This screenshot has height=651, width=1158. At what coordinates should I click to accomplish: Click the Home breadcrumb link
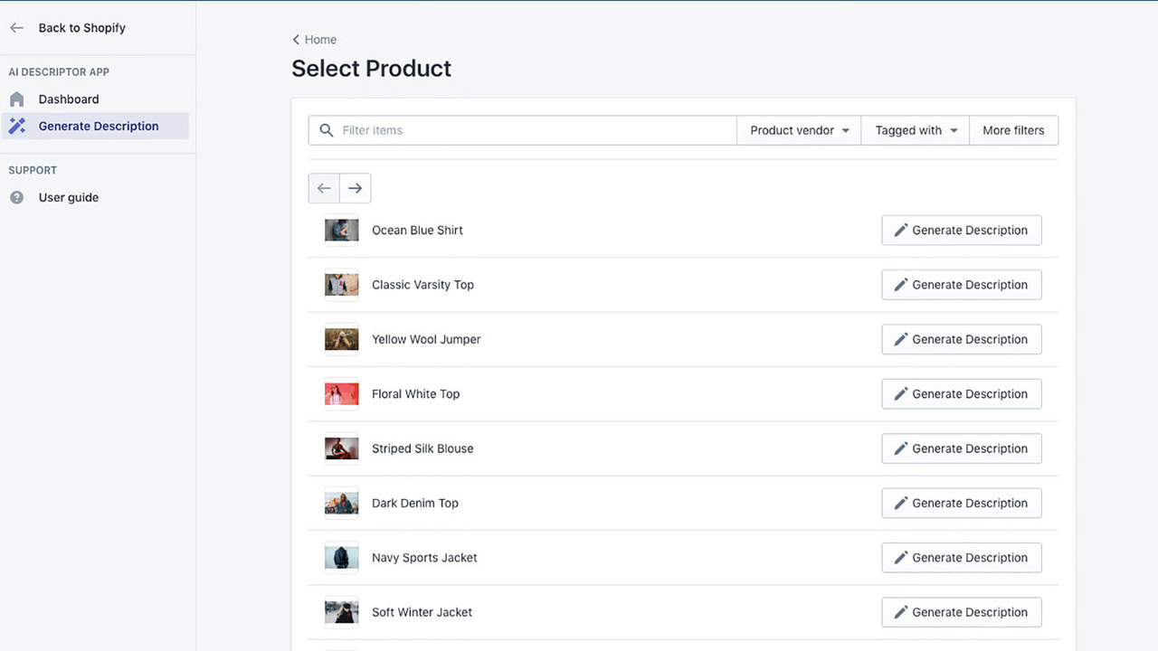319,40
